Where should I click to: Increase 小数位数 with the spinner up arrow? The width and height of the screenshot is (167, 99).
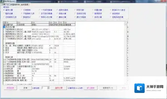pos(48,87)
